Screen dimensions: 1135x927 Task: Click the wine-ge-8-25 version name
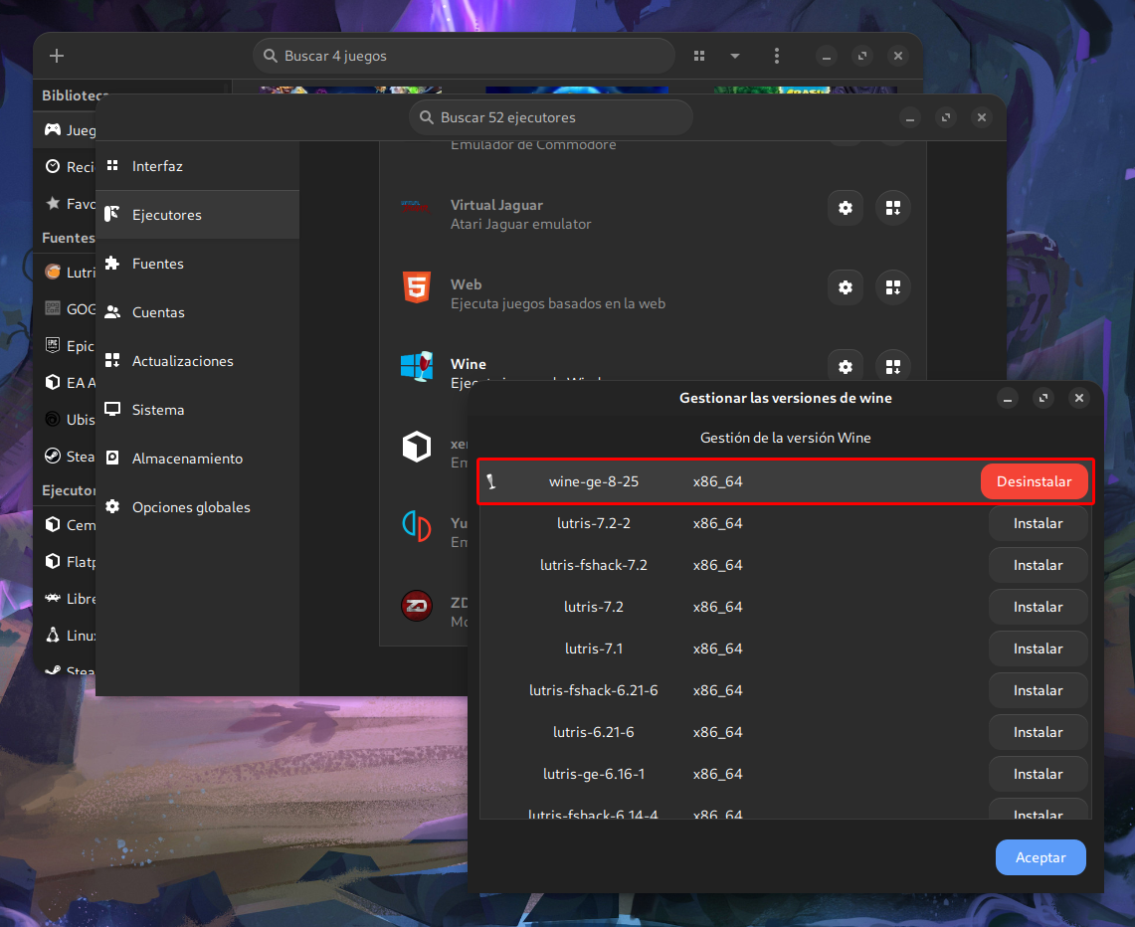pos(594,482)
